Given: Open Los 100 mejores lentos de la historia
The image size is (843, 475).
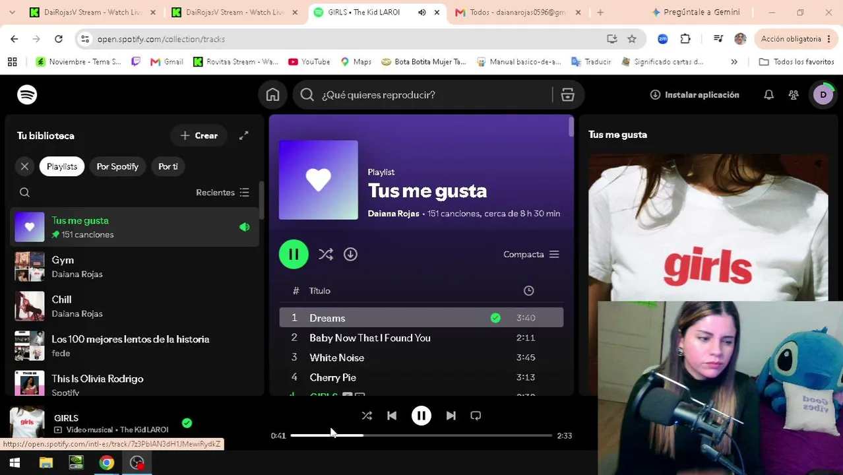Looking at the screenshot, I should click(x=135, y=346).
